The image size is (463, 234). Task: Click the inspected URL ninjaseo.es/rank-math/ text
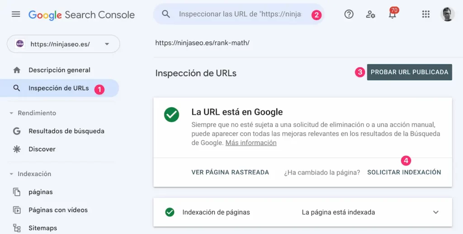pyautogui.click(x=202, y=43)
